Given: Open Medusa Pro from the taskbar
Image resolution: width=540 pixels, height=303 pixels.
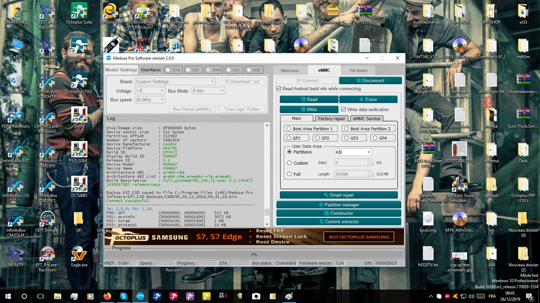Looking at the screenshot, I should click(141, 297).
